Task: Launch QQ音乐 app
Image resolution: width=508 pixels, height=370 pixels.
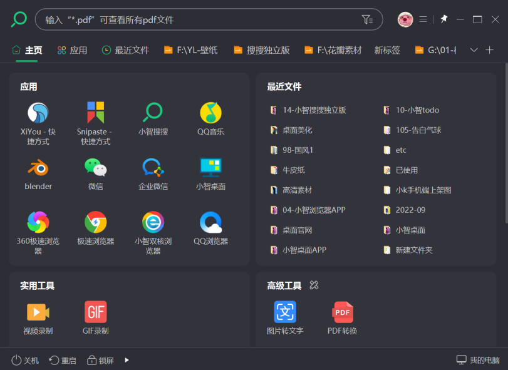Action: point(210,118)
